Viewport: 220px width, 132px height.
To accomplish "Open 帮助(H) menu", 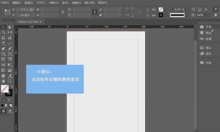I will [102, 3].
